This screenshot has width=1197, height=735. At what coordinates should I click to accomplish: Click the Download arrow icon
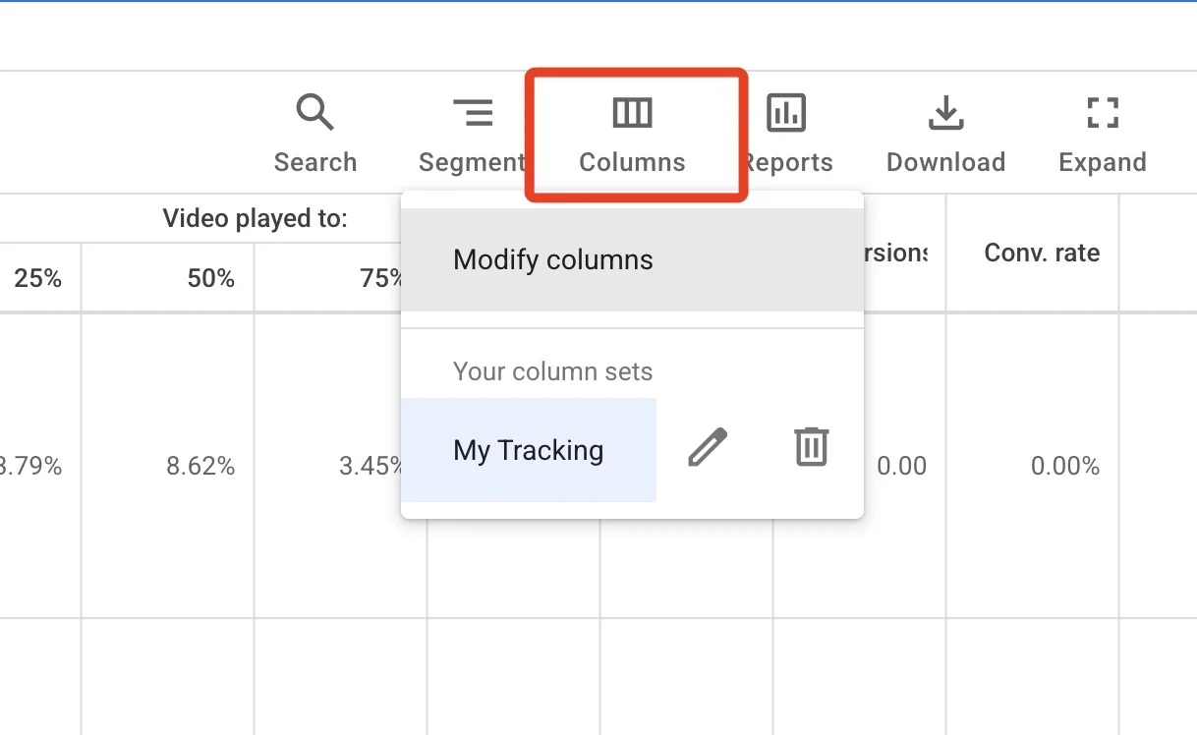pos(945,114)
